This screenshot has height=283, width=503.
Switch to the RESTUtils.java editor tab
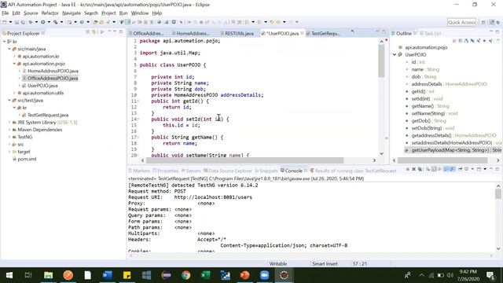pyautogui.click(x=237, y=33)
